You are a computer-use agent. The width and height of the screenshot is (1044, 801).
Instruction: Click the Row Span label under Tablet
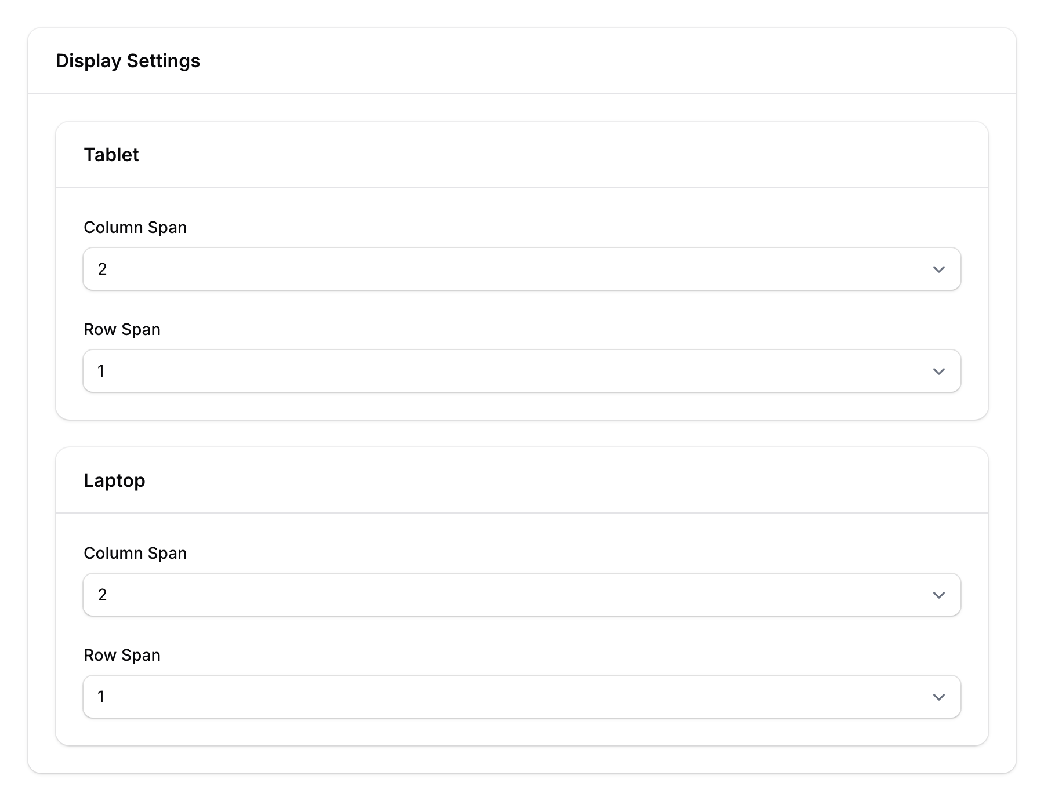122,329
